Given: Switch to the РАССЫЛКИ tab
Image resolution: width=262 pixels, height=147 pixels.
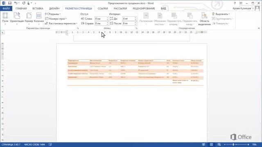Looking at the screenshot, I should click(120, 8).
